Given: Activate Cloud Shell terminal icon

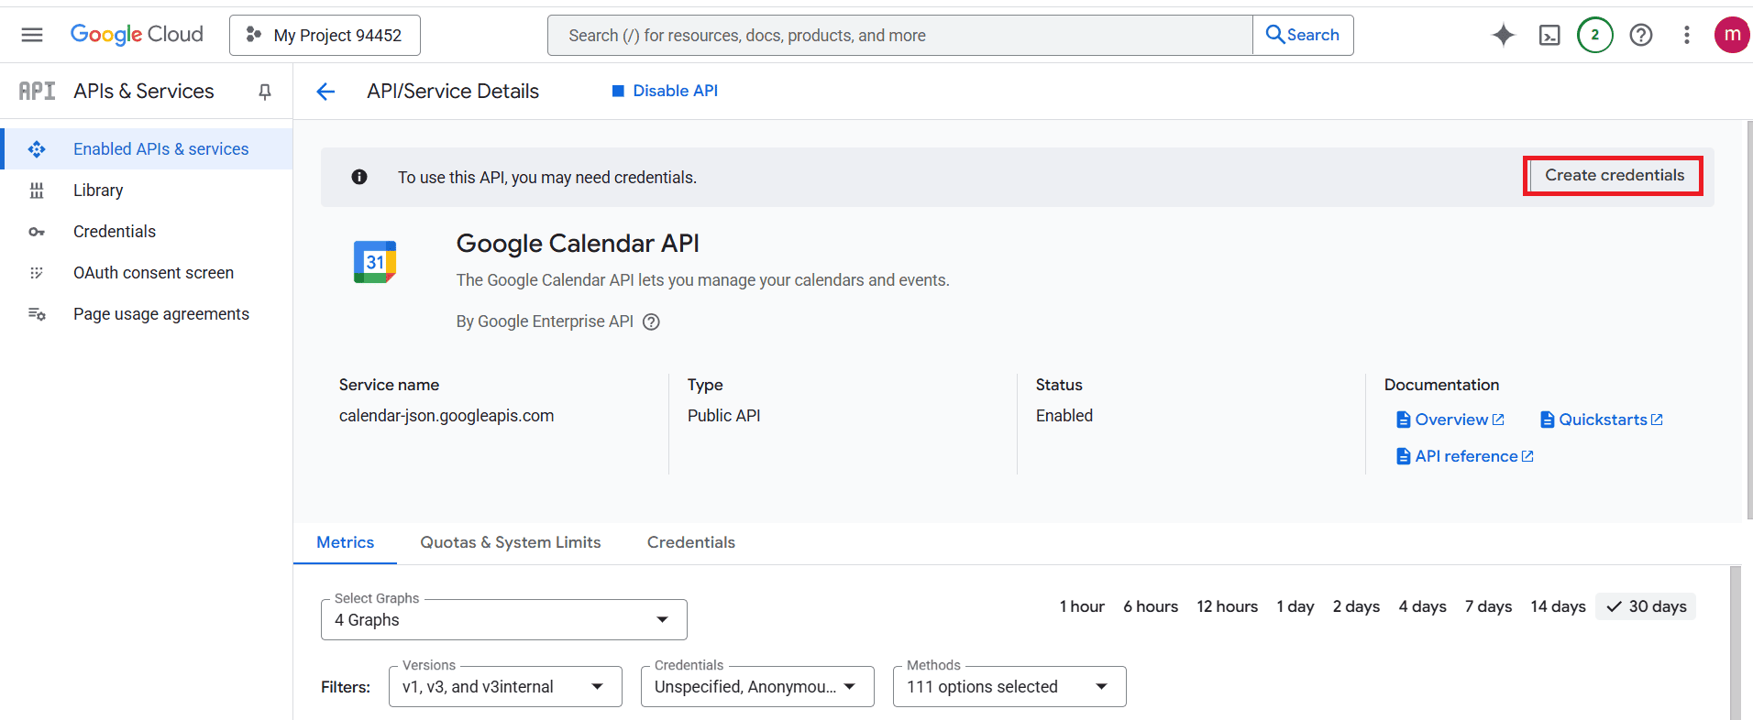Looking at the screenshot, I should [1549, 35].
